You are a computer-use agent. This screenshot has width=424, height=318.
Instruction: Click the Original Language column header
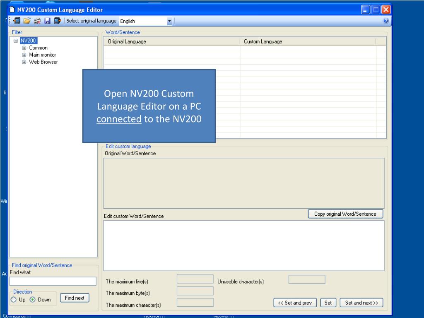click(171, 42)
